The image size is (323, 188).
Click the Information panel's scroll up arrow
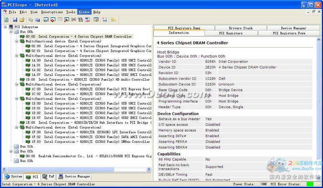[x=319, y=39]
